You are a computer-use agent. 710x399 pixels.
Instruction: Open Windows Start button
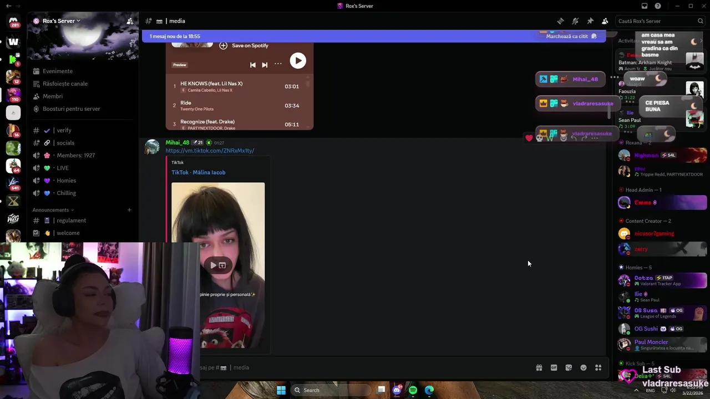point(281,390)
